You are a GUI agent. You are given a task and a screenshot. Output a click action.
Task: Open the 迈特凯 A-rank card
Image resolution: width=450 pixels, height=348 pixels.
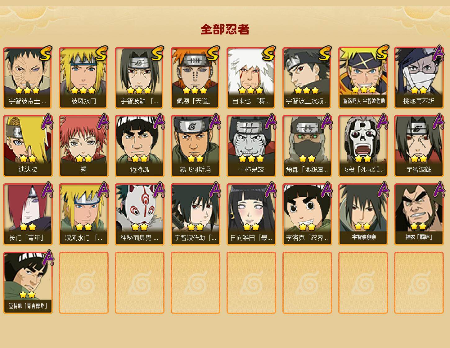point(139,146)
